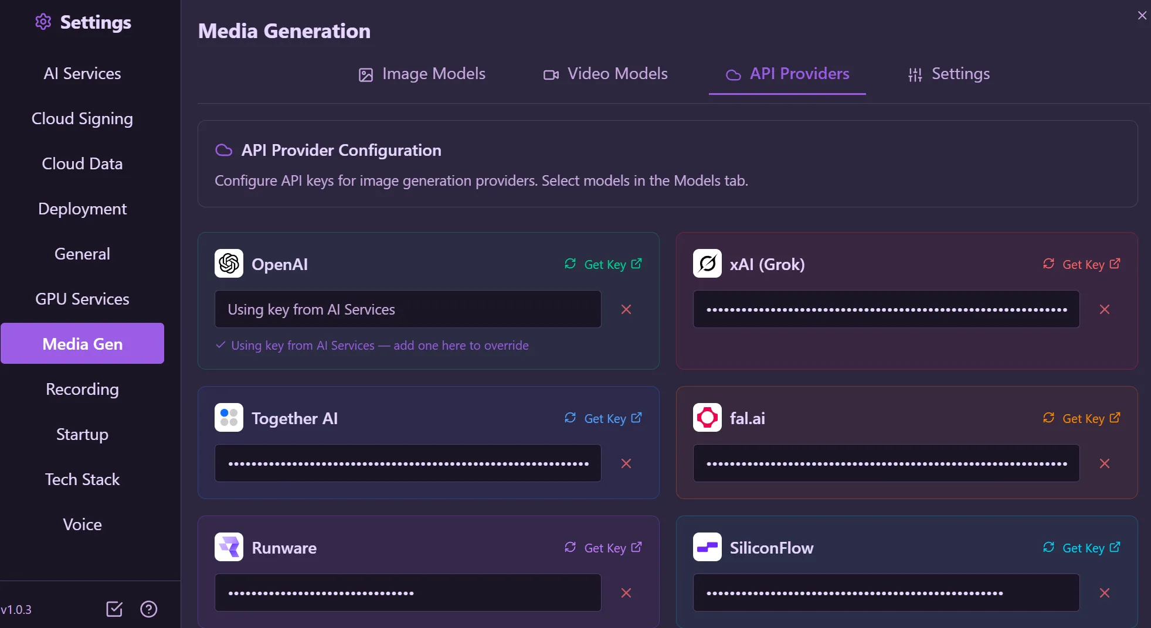Open the Settings tab in Media Generation
The width and height of the screenshot is (1151, 628).
[949, 74]
